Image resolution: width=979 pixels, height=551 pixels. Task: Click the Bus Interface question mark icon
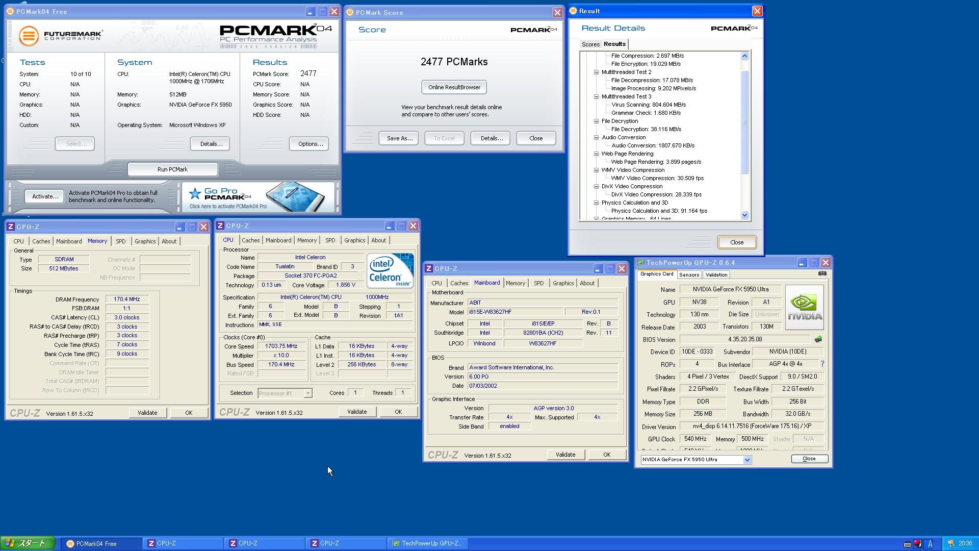click(x=822, y=364)
